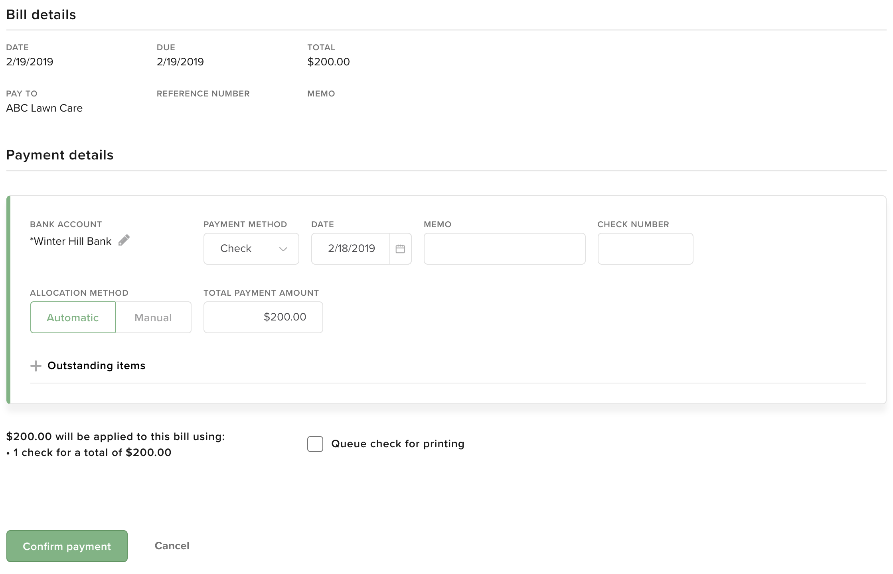
Task: Click the Queue check for printing label
Action: pos(397,444)
